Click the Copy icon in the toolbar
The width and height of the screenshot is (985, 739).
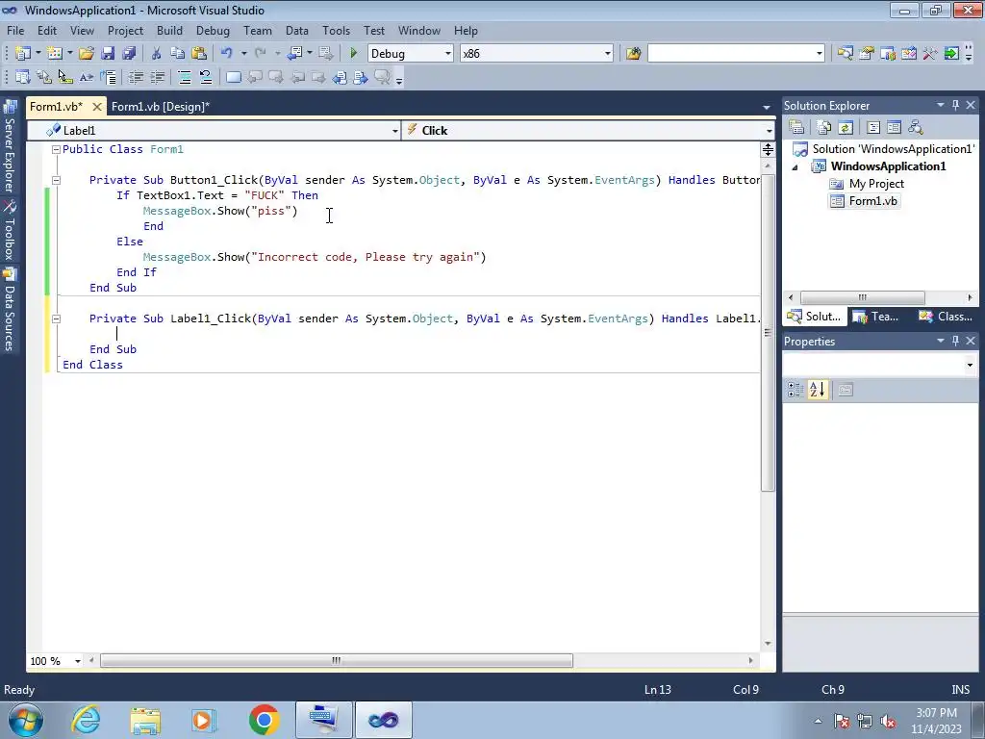(x=178, y=54)
